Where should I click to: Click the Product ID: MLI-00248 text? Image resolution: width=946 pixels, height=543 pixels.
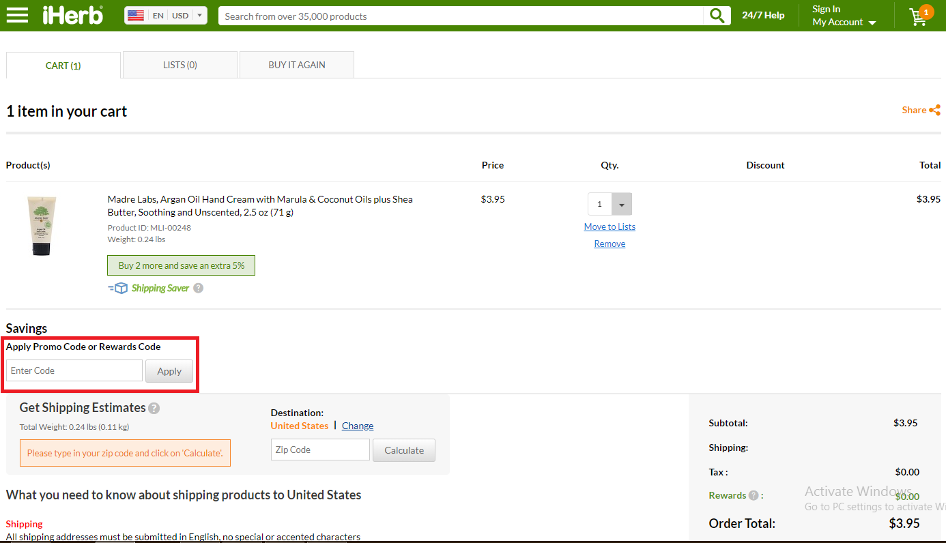click(149, 227)
